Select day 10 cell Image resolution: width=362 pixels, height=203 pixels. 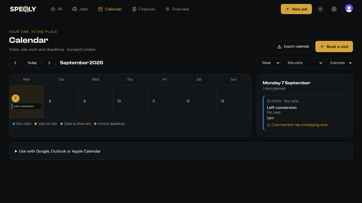(x=130, y=101)
